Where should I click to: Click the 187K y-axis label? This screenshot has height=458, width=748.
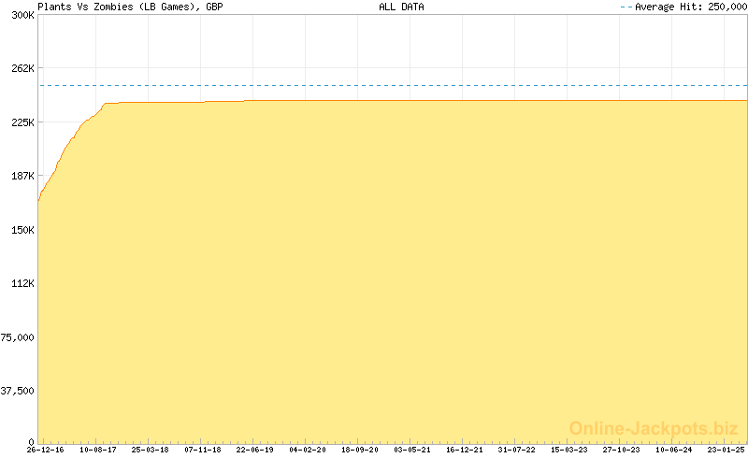pyautogui.click(x=22, y=176)
